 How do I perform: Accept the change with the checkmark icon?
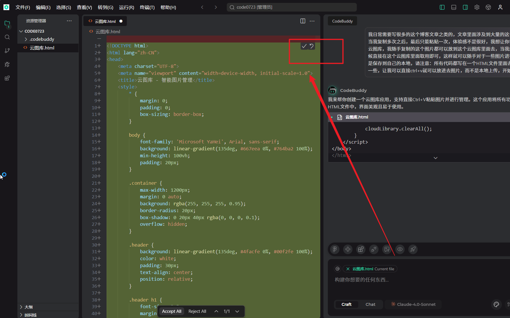[x=304, y=46]
